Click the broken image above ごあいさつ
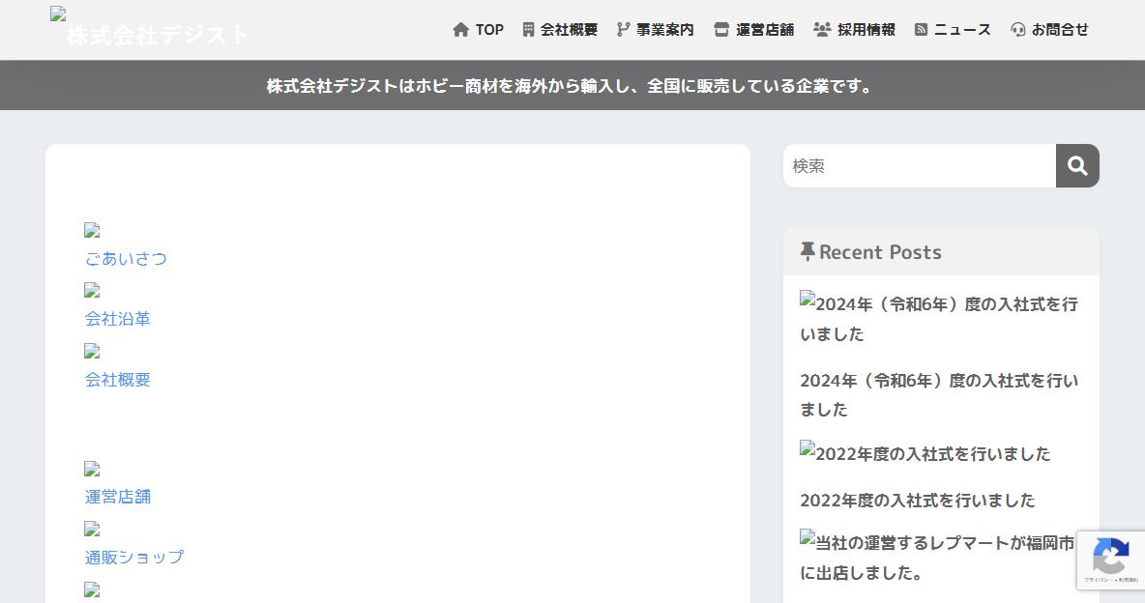This screenshot has width=1145, height=603. pos(92,231)
